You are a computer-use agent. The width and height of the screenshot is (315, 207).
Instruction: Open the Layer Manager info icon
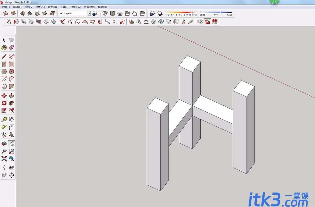coord(95,14)
